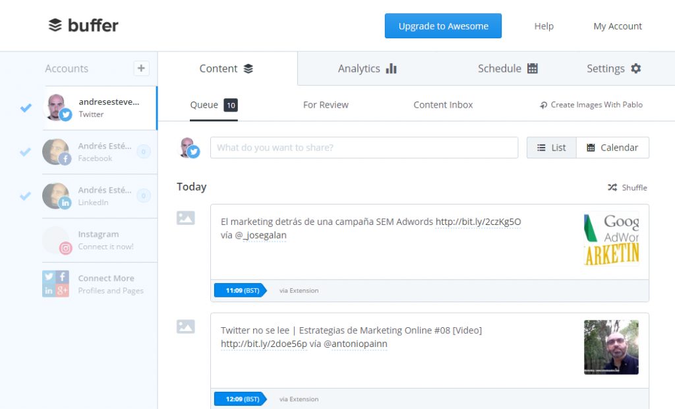Click image placeholder icon beside second post
The height and width of the screenshot is (409, 675).
pyautogui.click(x=186, y=326)
